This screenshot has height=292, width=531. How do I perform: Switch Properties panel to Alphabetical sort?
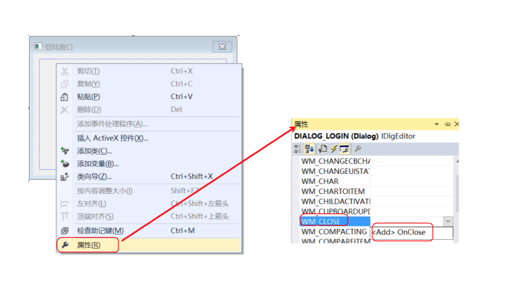310,149
